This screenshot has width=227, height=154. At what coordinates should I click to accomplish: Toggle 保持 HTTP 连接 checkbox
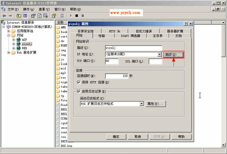tap(79, 82)
